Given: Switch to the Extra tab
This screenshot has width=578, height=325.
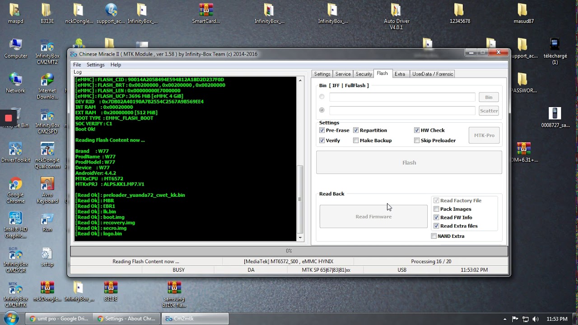Looking at the screenshot, I should point(400,74).
